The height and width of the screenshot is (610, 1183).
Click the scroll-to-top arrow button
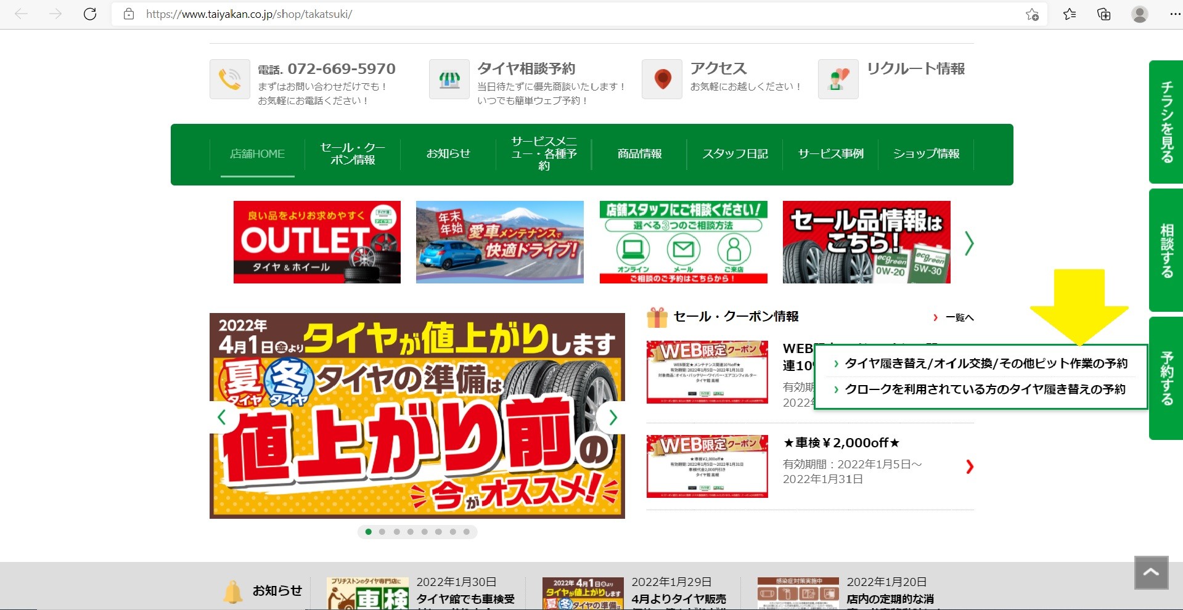(1151, 572)
